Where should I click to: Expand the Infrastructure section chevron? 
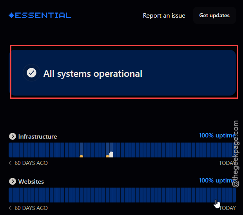tap(13, 136)
